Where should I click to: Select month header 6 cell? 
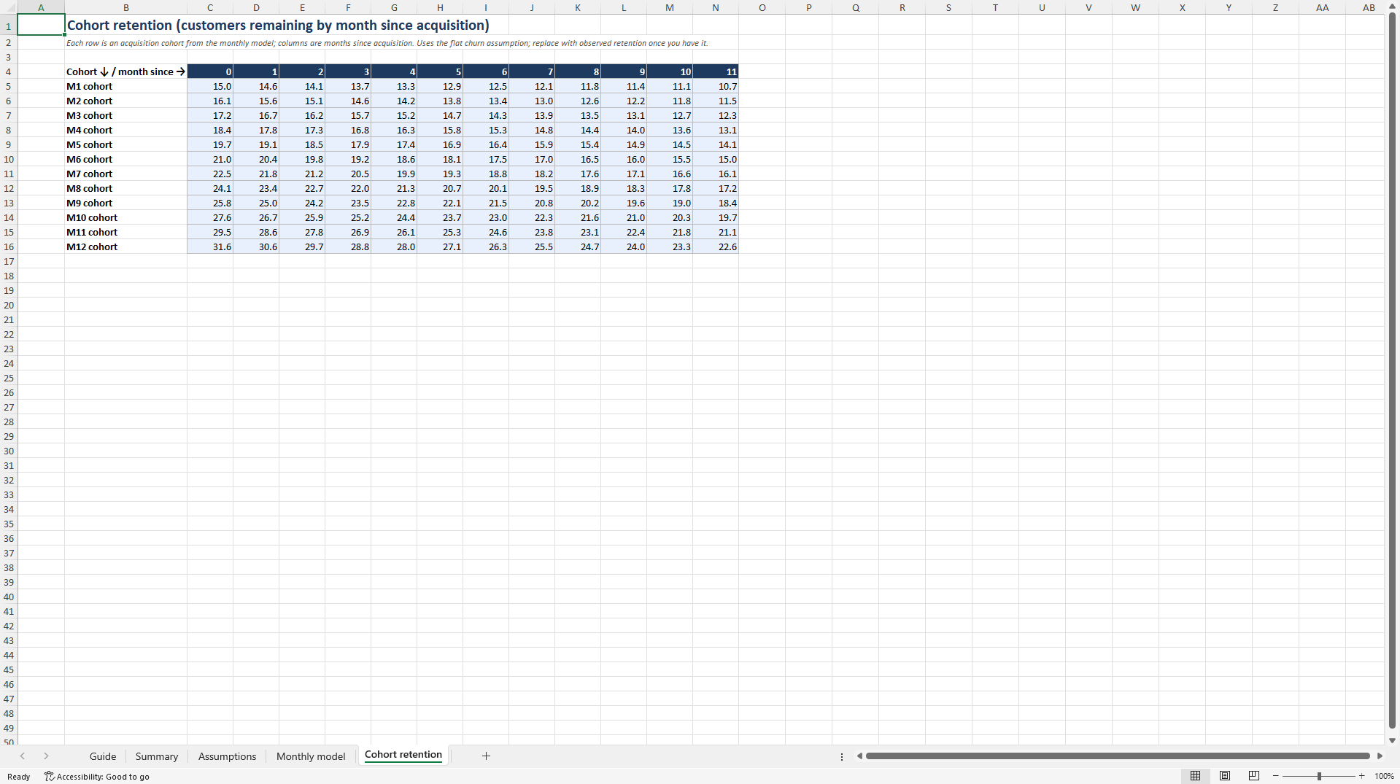pos(486,71)
